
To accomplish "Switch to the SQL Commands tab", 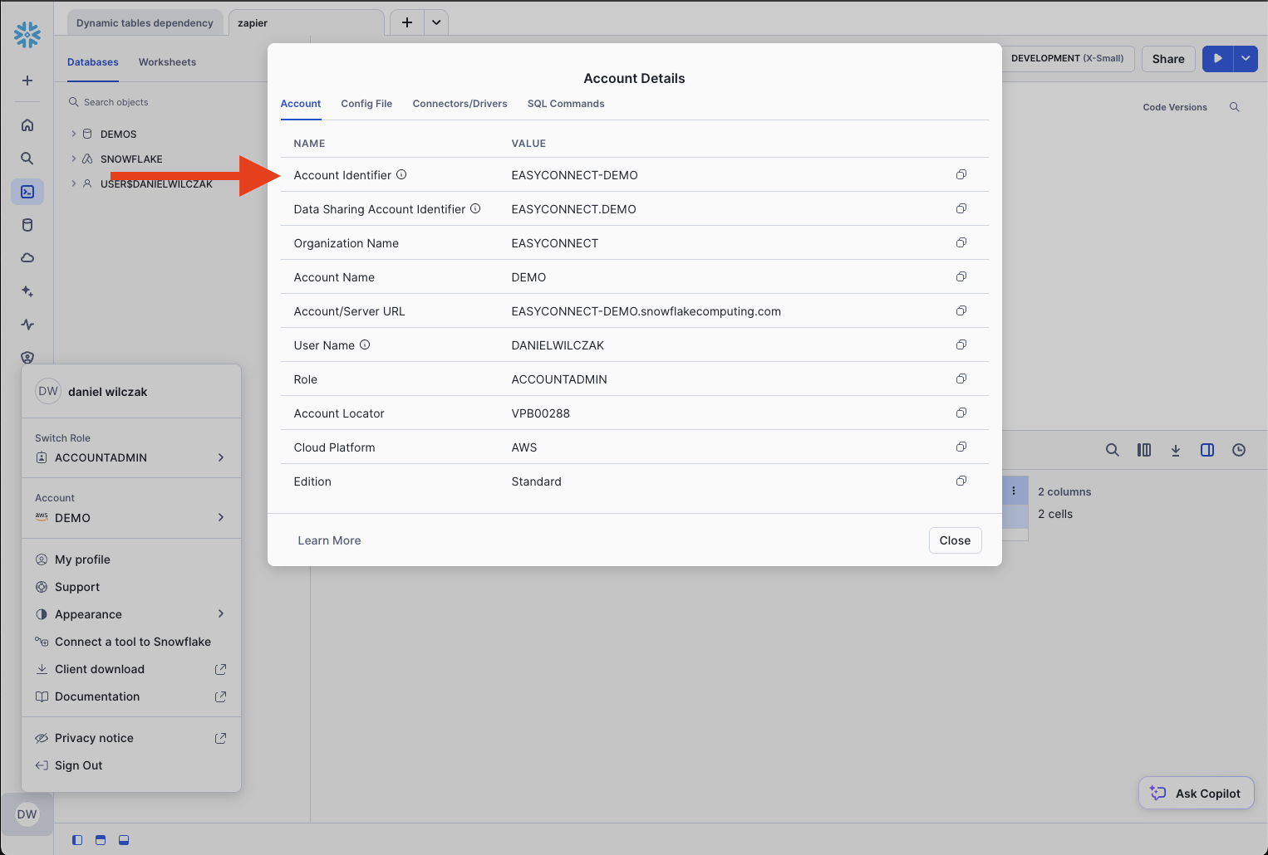I will pyautogui.click(x=566, y=104).
